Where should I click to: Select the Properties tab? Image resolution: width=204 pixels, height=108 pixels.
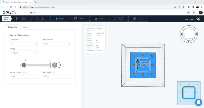pos(12,27)
